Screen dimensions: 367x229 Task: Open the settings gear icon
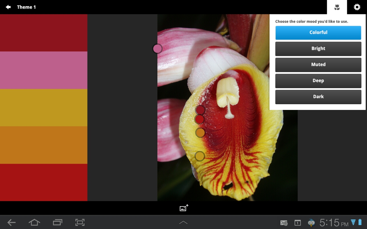(x=357, y=7)
